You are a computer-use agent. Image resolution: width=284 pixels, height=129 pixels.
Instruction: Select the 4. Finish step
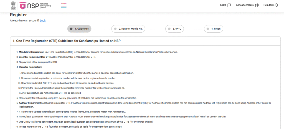pyautogui.click(x=216, y=29)
